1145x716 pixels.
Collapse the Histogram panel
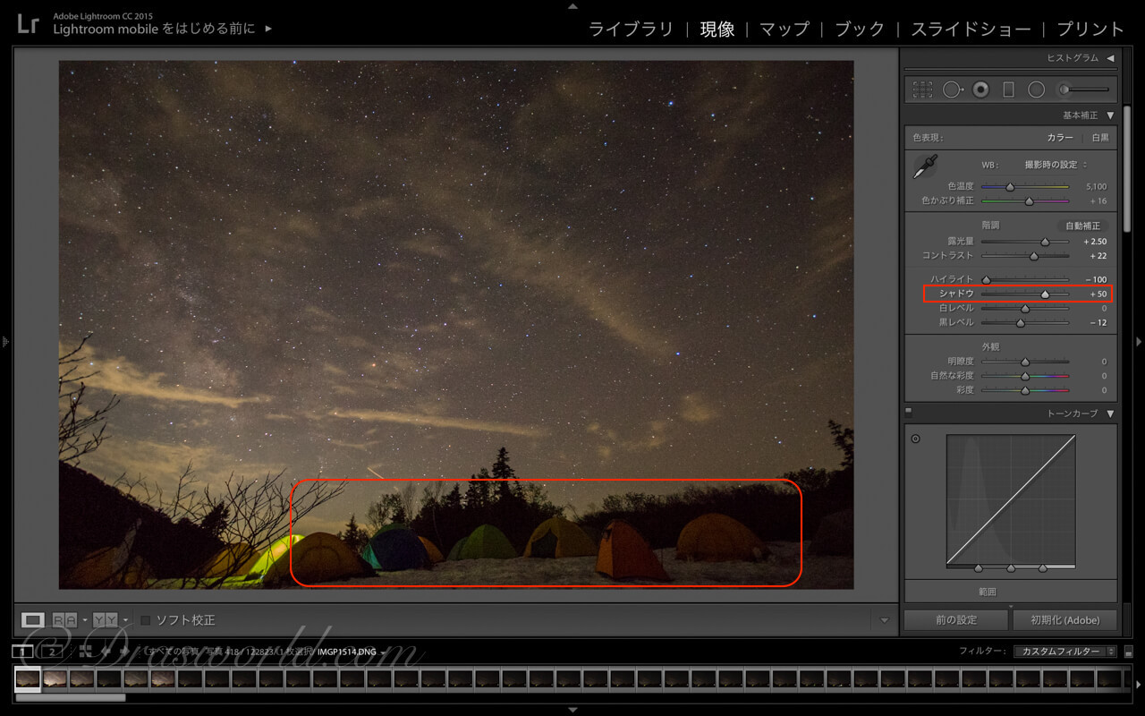coord(1110,58)
